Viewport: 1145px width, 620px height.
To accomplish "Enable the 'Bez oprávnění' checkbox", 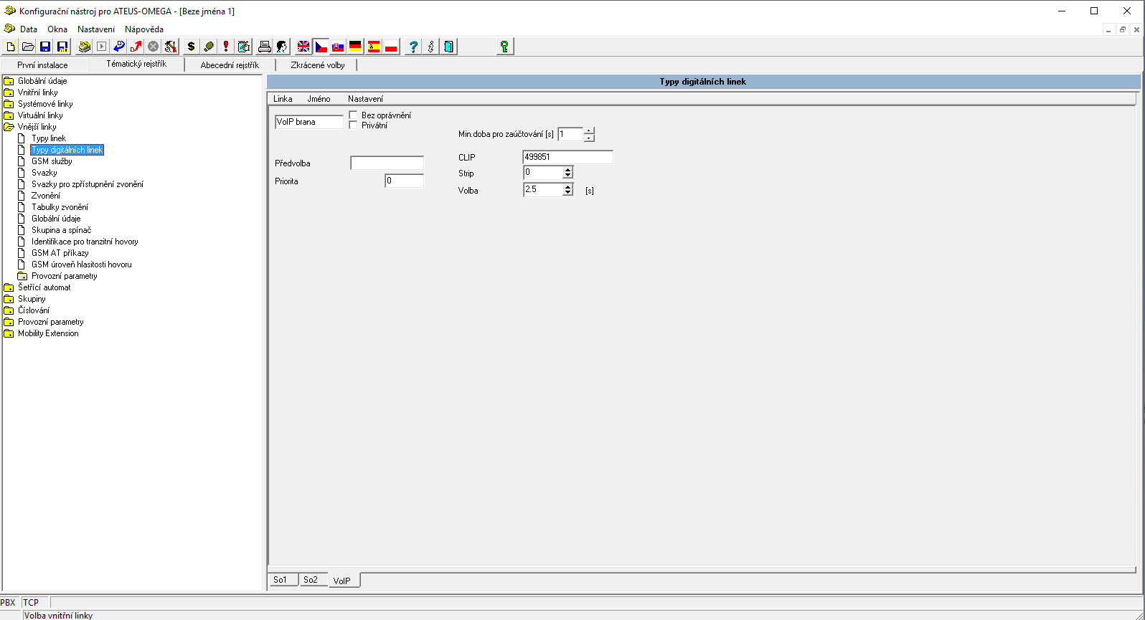I will 353,115.
